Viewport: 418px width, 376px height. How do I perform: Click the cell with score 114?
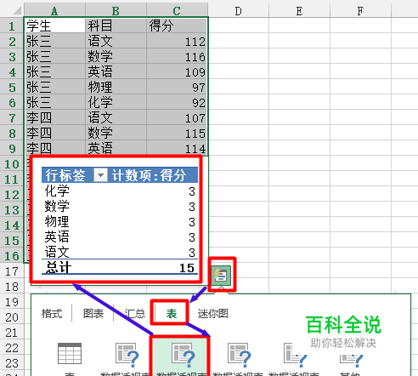pos(177,148)
